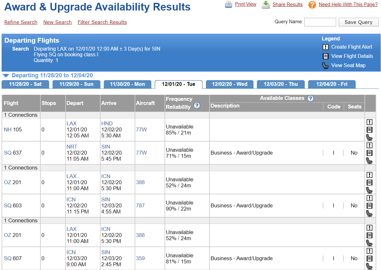Click the orange question mark help icon
Viewport: 381px width, 270px height.
[x=312, y=5]
